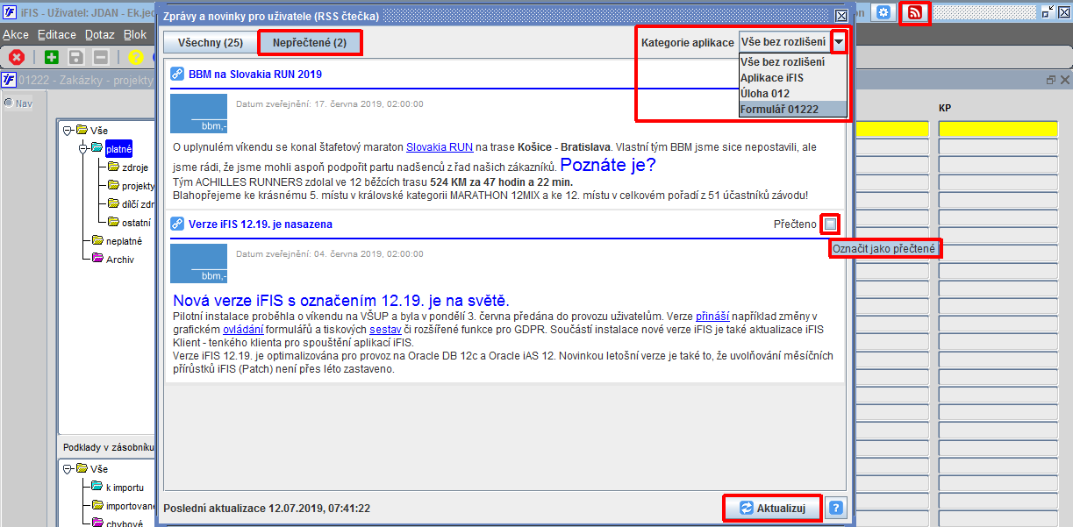
Task: Select 'neplatné' folder in tree
Action: point(124,241)
